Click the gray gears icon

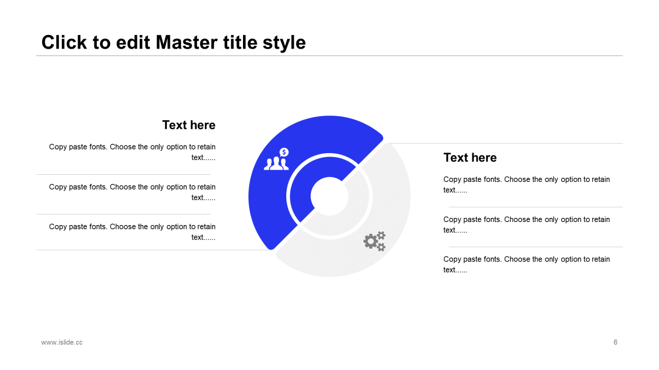[x=375, y=241]
